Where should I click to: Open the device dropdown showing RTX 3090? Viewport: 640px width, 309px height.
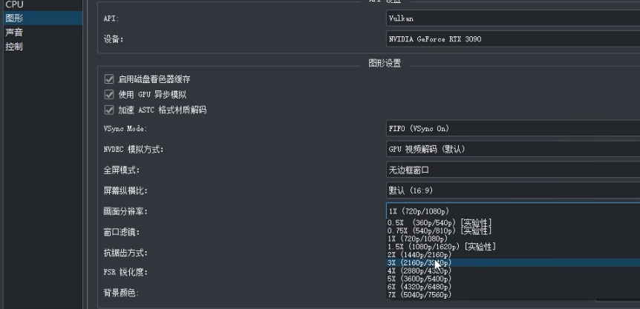[x=512, y=39]
